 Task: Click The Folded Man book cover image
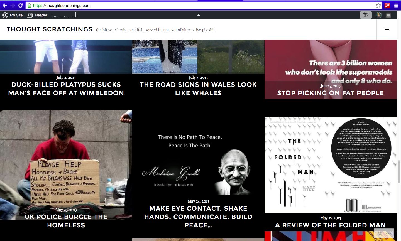tap(331, 165)
